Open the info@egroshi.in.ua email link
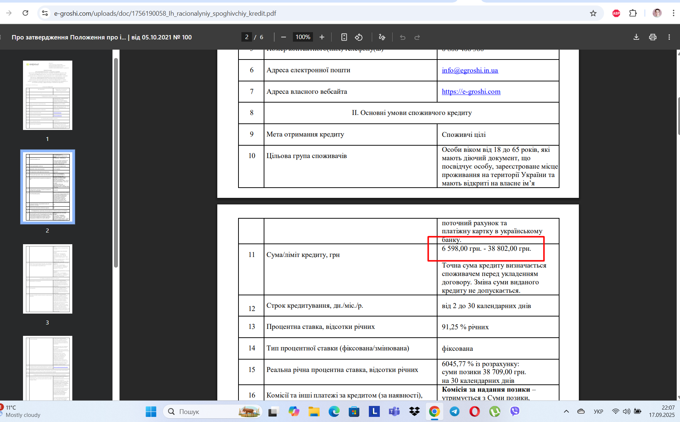 [x=470, y=70]
